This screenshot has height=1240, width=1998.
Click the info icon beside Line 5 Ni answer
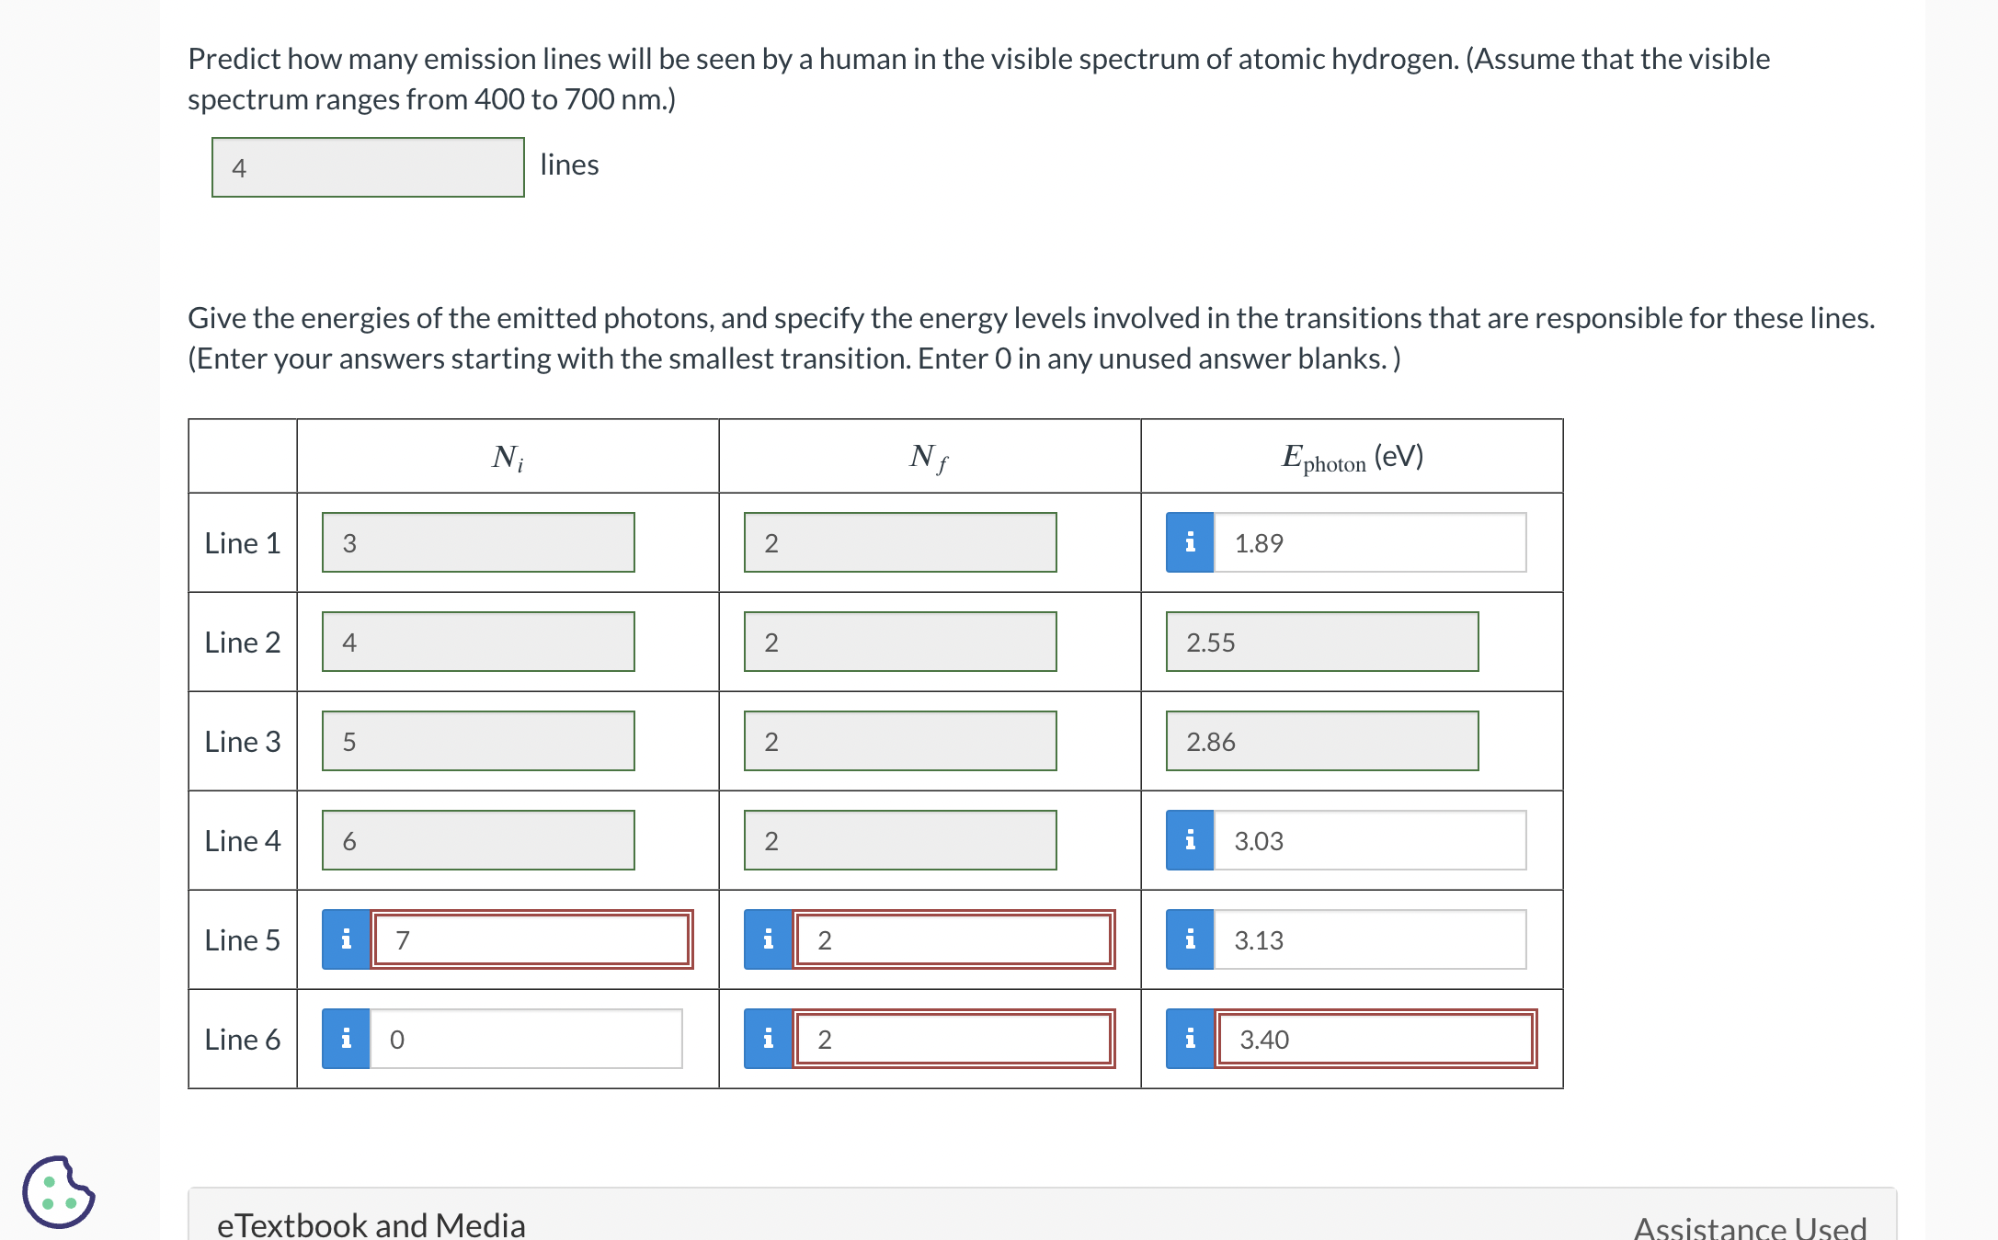tap(346, 939)
